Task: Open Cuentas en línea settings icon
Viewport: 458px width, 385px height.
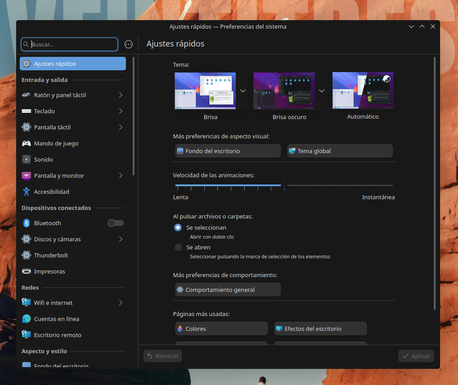Action: click(27, 319)
